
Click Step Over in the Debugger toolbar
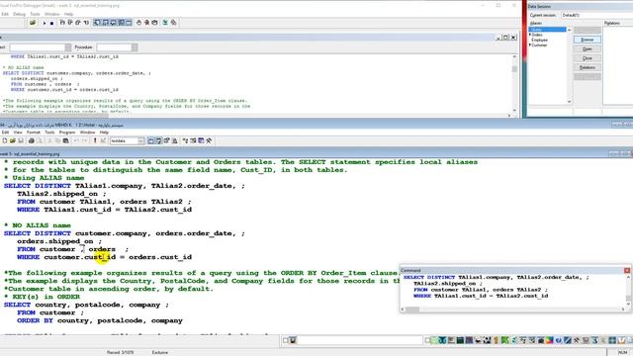click(x=70, y=23)
